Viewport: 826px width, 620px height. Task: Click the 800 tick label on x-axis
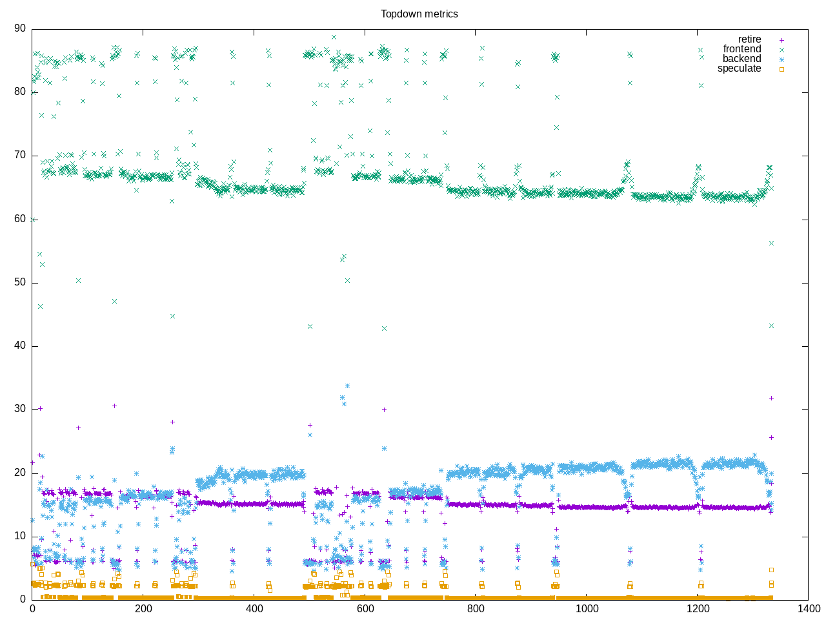click(476, 609)
